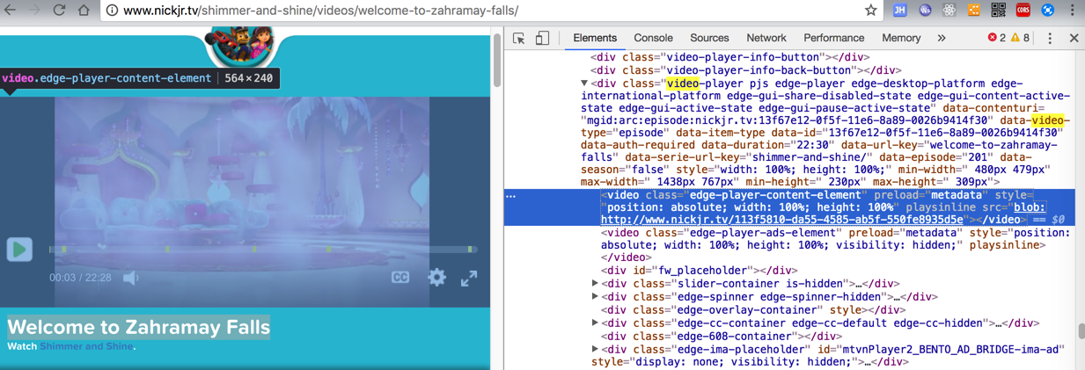Switch the video to fullscreen
Image resolution: width=1085 pixels, height=370 pixels.
pos(469,278)
